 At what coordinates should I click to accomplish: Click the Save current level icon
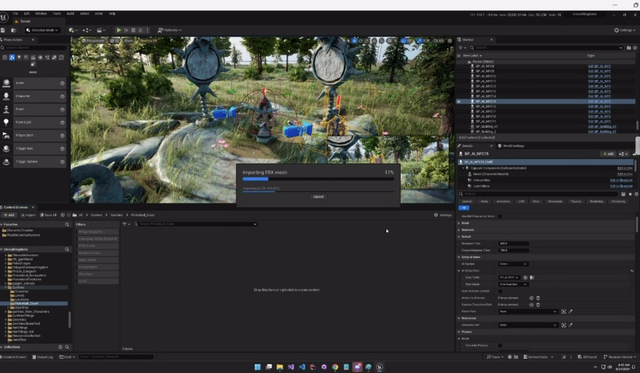(x=3, y=30)
